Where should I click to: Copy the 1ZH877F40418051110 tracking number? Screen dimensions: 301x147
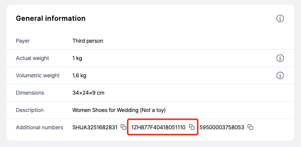[192, 127]
